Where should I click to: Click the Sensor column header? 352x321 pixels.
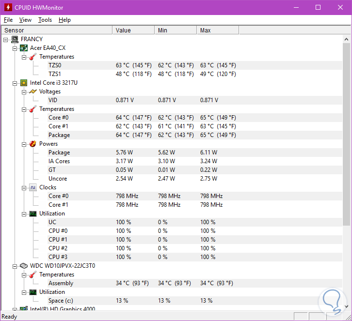point(57,31)
